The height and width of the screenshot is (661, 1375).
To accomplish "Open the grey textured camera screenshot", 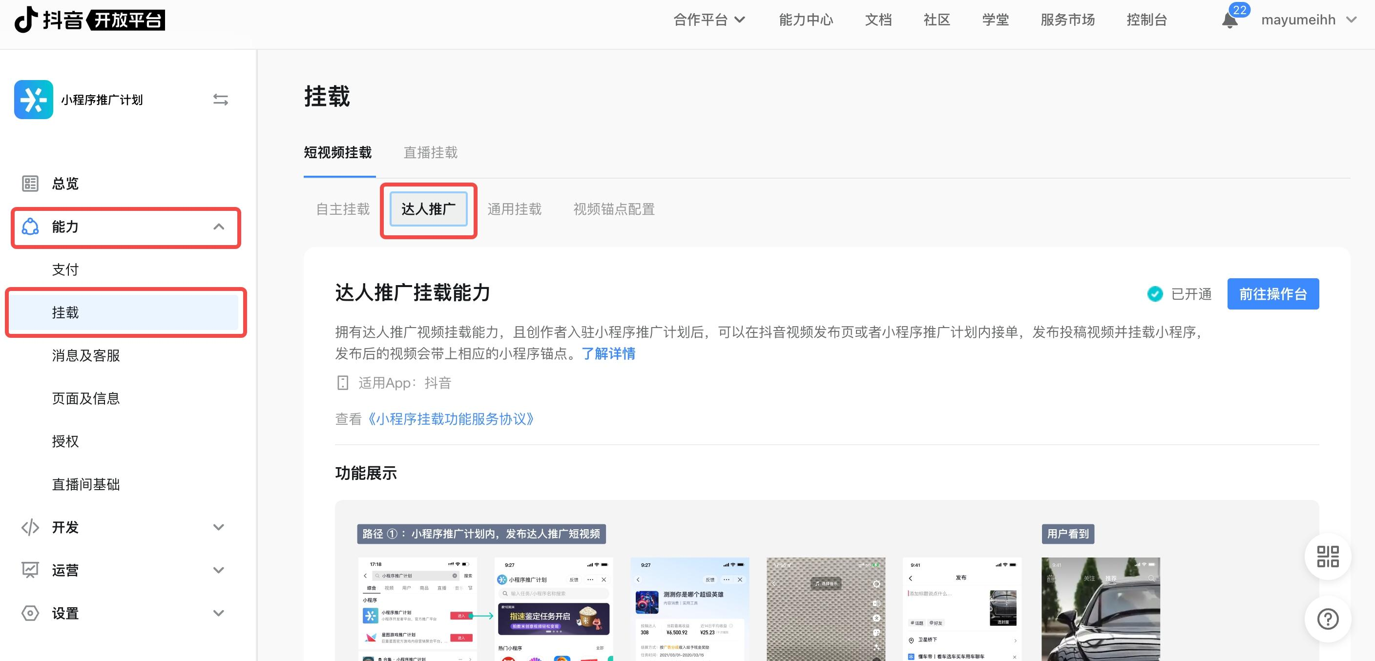I will click(826, 609).
